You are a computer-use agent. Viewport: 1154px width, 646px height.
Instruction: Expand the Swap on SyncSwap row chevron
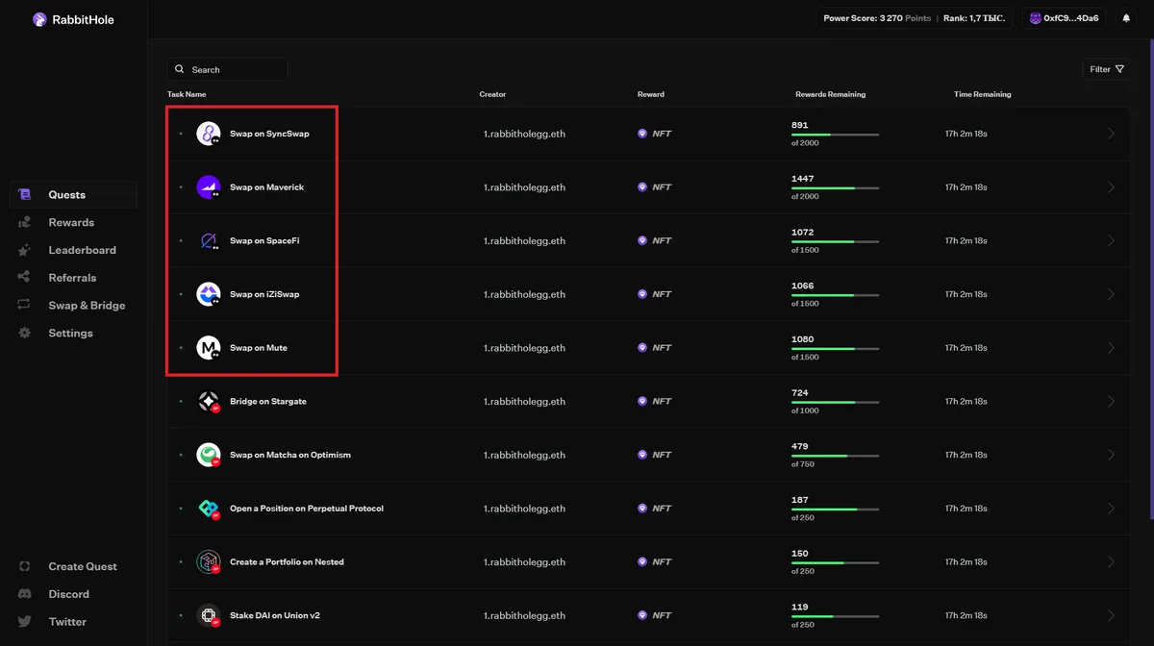(x=1112, y=134)
